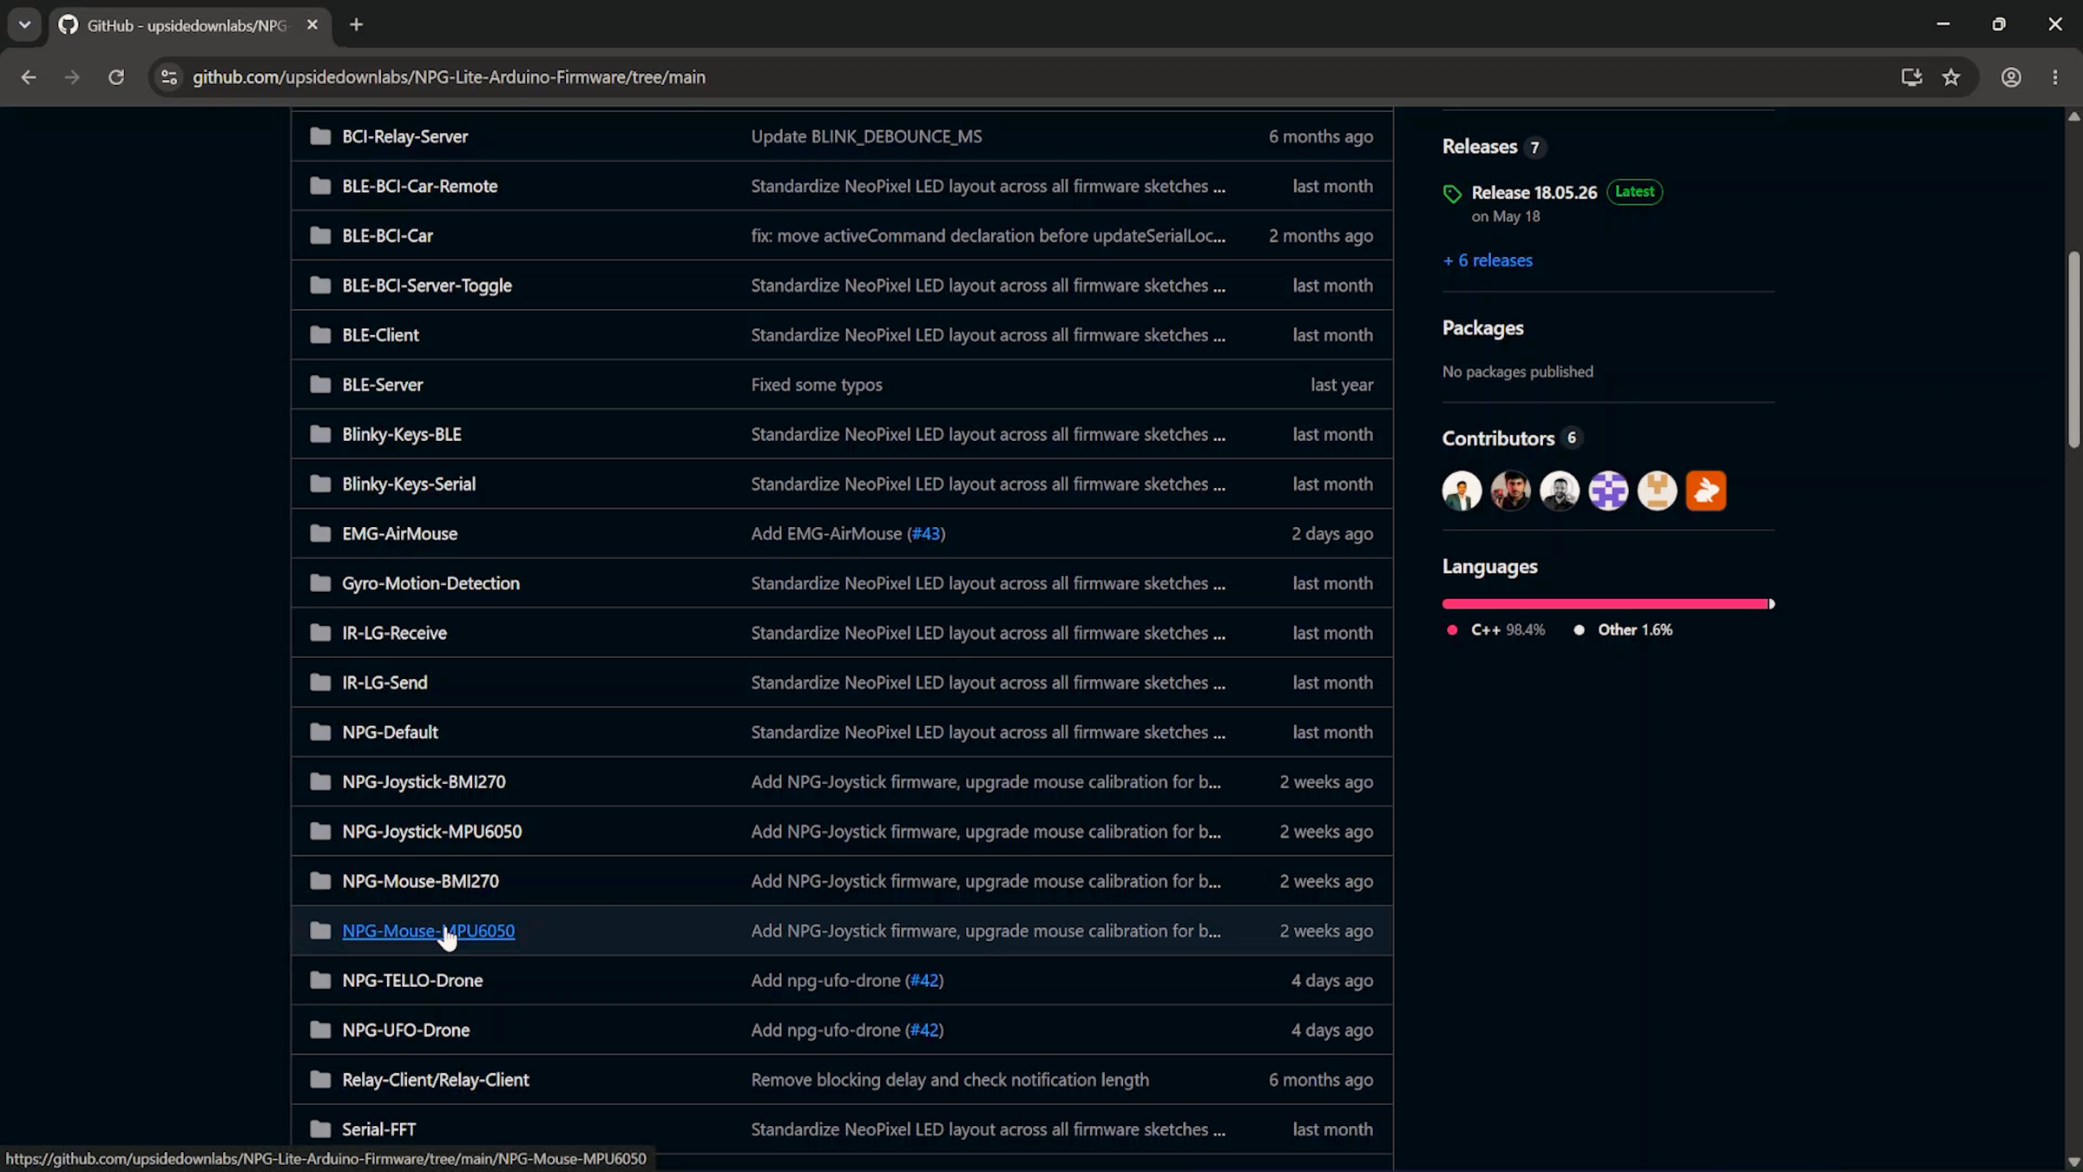Click the folder icon beside NPG-UFO-Drone
The image size is (2083, 1172).
coord(320,1030)
